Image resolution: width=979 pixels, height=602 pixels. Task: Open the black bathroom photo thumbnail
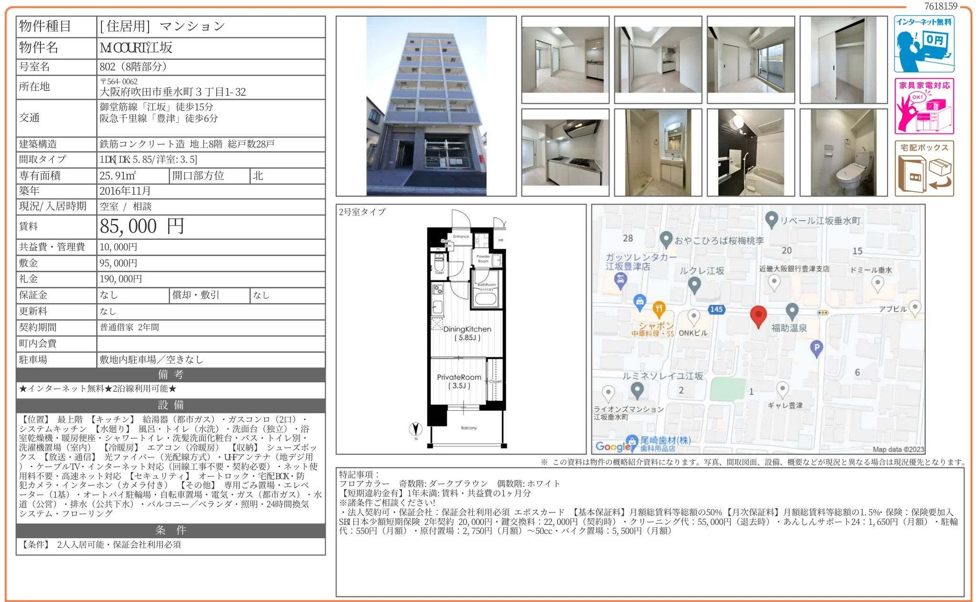point(750,152)
